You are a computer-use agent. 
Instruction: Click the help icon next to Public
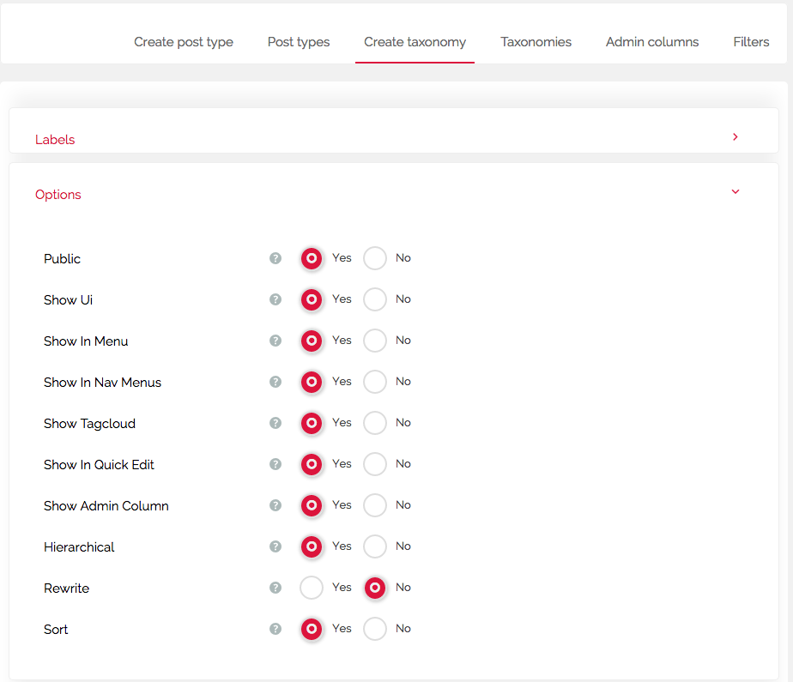coord(275,258)
